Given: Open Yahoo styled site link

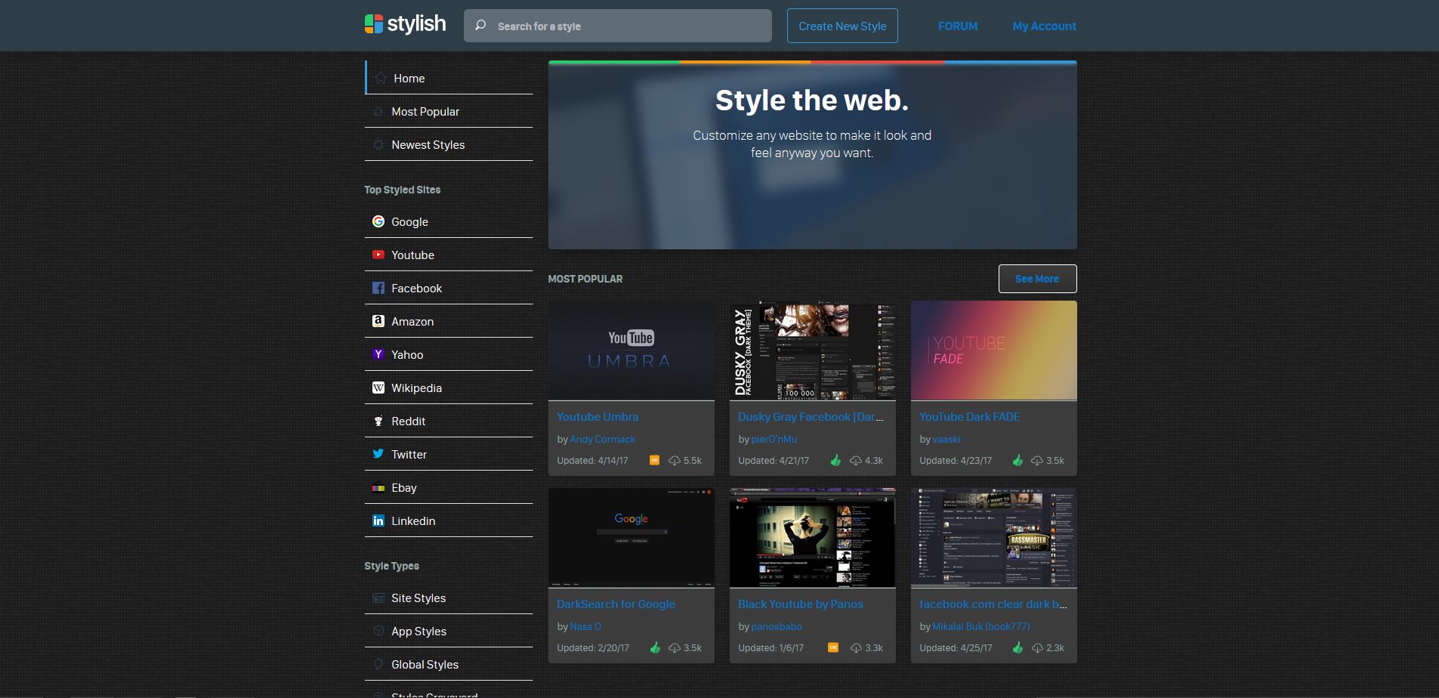Looking at the screenshot, I should click(x=449, y=354).
